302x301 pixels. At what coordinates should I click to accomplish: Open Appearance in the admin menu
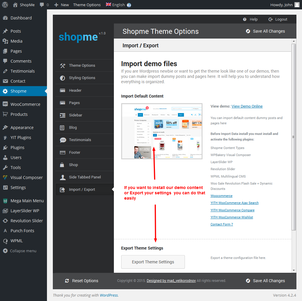tap(22, 128)
